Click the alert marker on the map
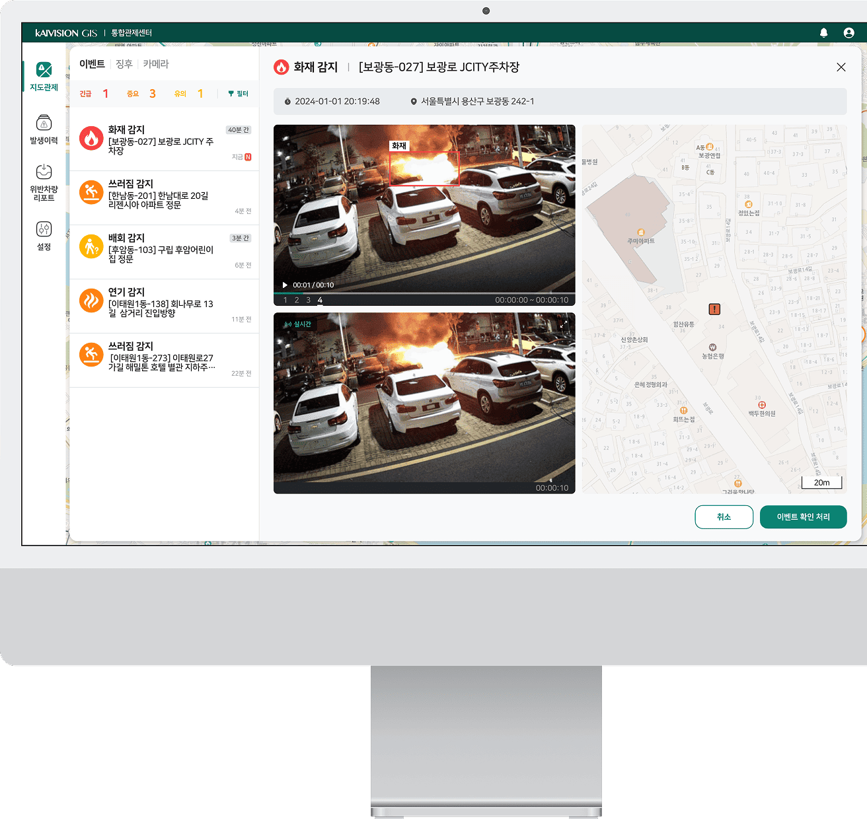 point(714,309)
